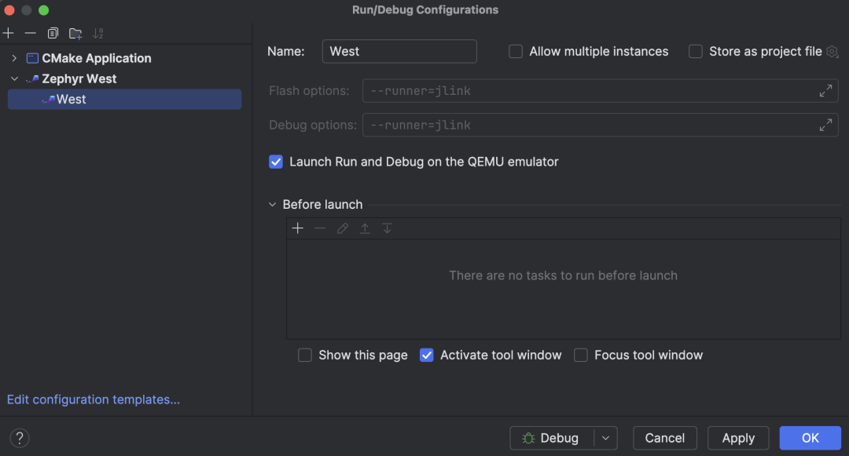Disable Activate tool window

coord(427,355)
